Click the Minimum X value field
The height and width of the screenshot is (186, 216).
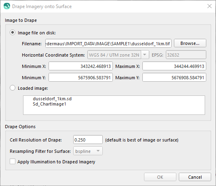(81, 66)
